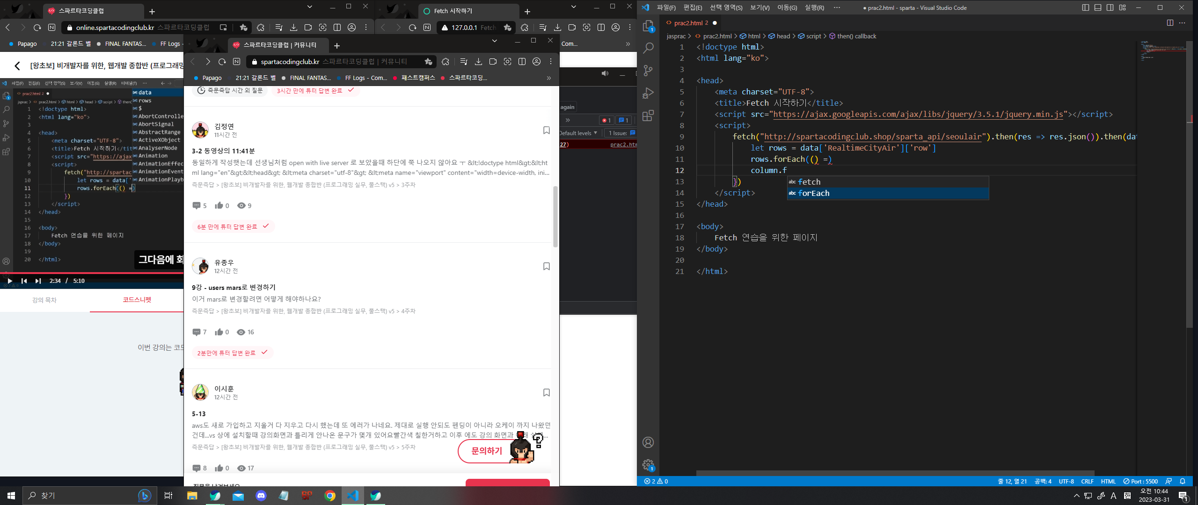Open Default levels dropdown in DevTools console
The height and width of the screenshot is (505, 1198).
pos(578,133)
